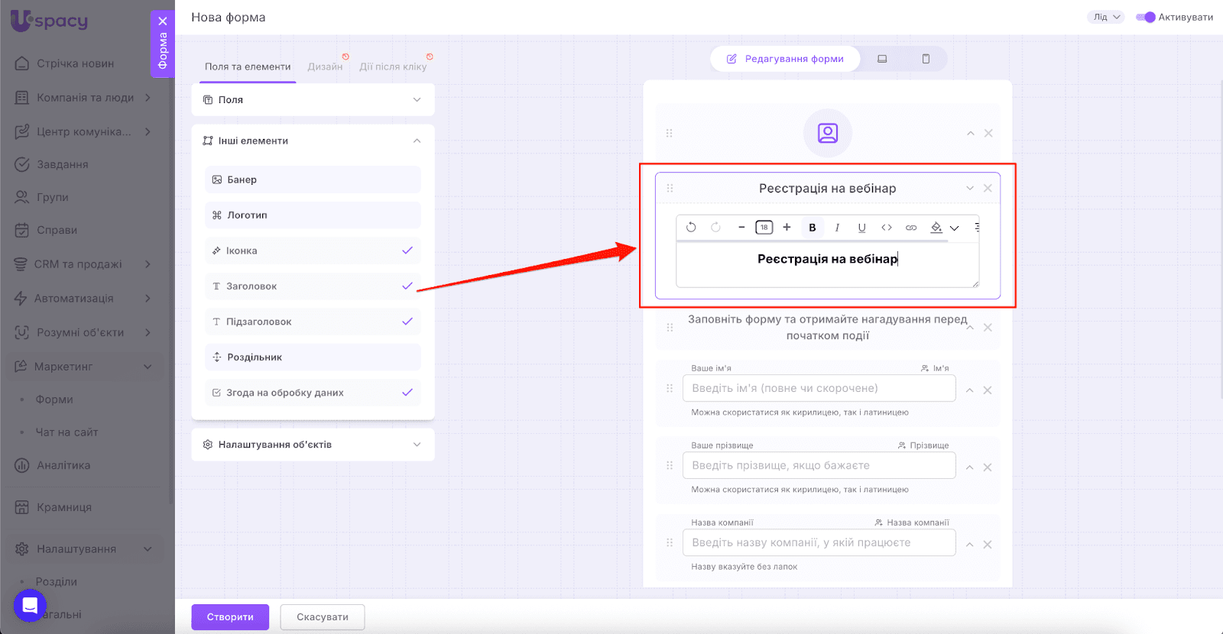Screen dimensions: 1223x634
Task: Open the Лід dropdown
Action: (1106, 18)
